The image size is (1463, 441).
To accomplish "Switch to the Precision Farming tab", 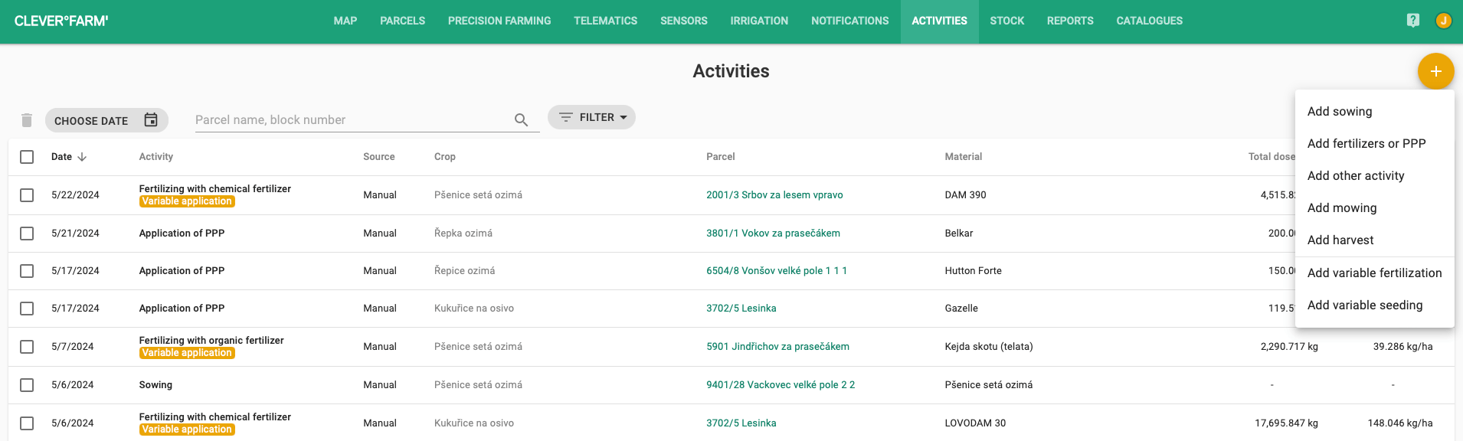I will (x=499, y=21).
